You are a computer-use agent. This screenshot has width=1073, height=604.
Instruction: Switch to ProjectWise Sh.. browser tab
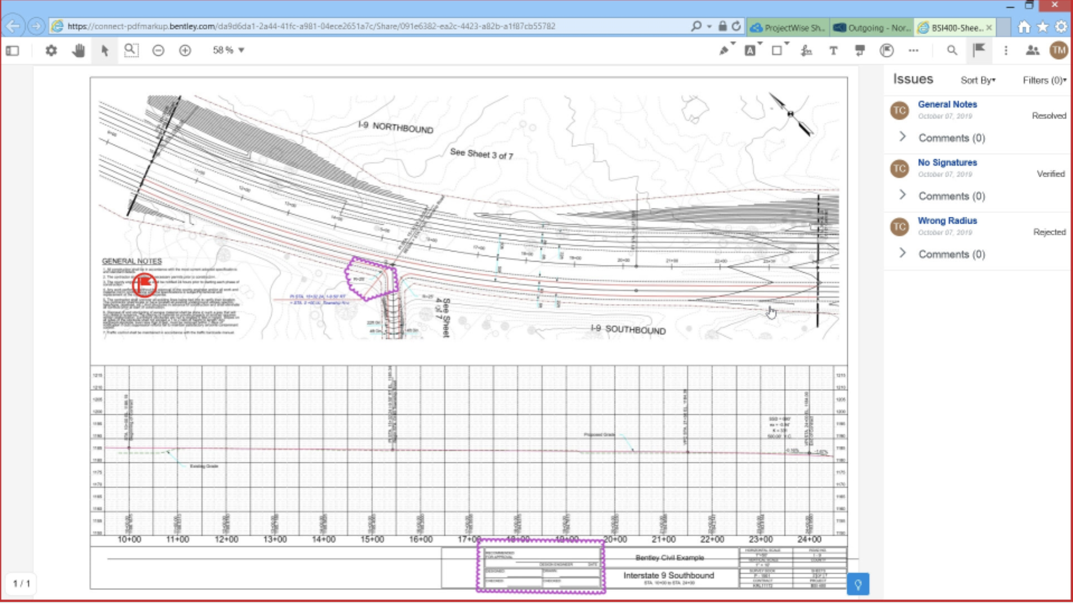tap(788, 27)
